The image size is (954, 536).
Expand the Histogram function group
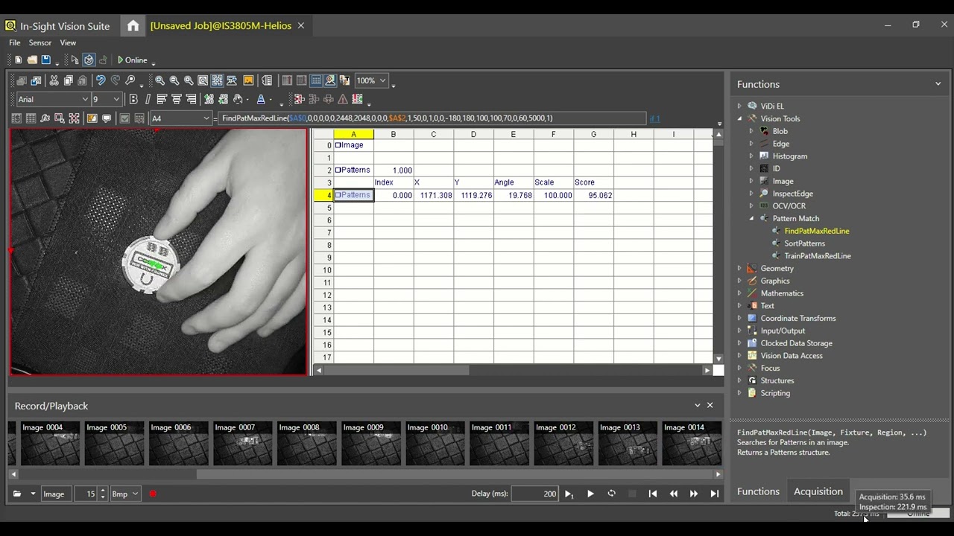pyautogui.click(x=751, y=156)
